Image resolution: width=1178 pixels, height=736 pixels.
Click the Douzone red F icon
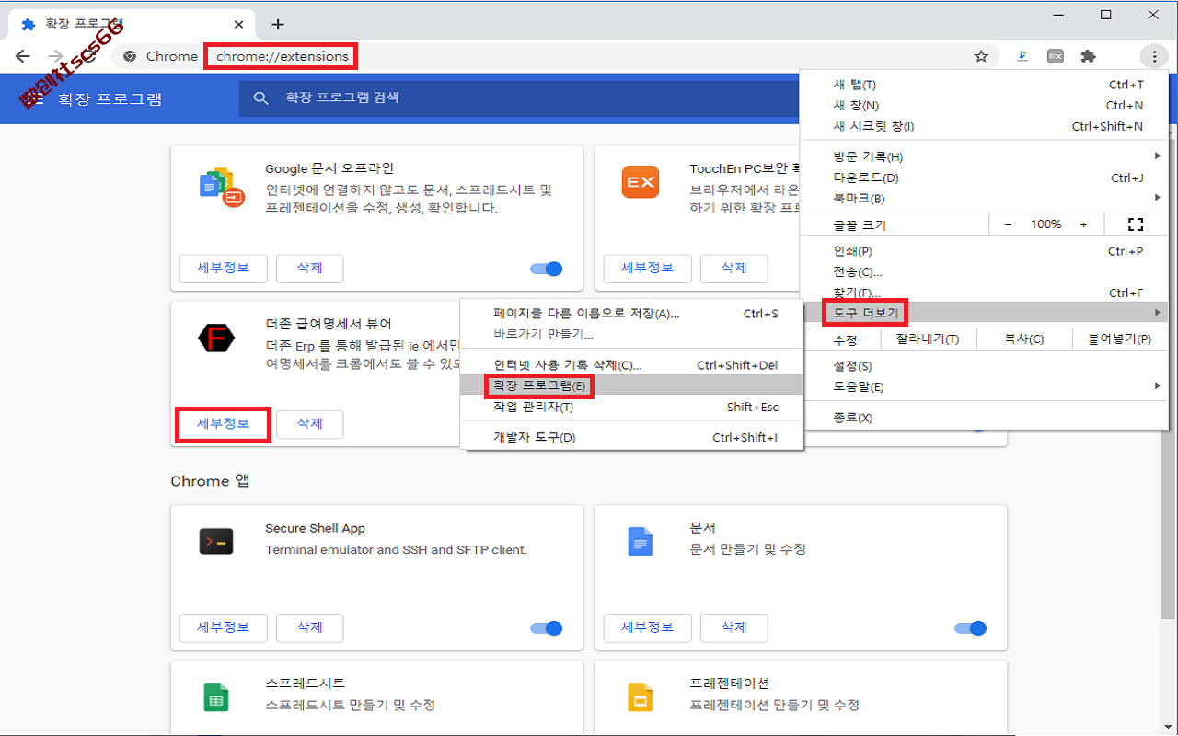216,339
